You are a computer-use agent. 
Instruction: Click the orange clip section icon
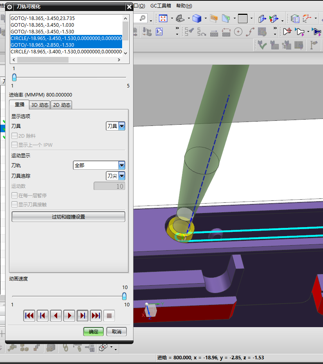(x=214, y=18)
